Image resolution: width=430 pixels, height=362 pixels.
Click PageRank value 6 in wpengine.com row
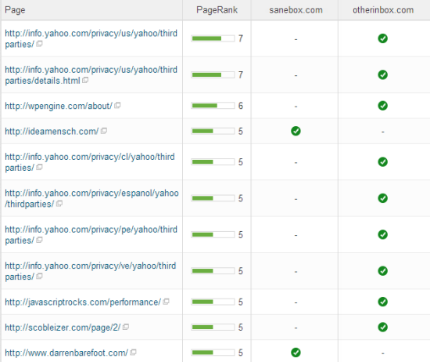[x=241, y=106]
